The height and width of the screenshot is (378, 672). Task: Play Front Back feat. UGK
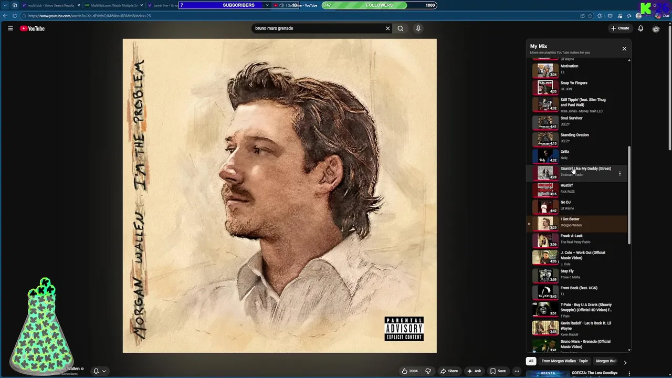(577, 291)
